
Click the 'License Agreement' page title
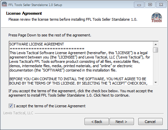click(x=24, y=13)
